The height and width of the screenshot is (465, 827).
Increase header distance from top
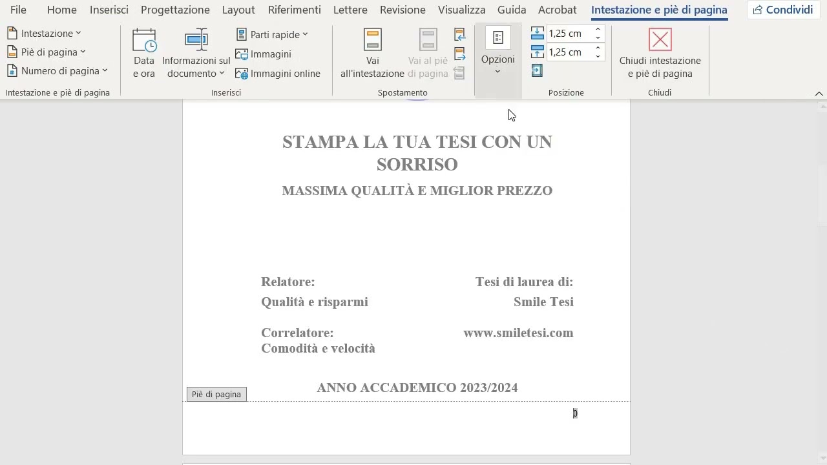click(x=598, y=30)
